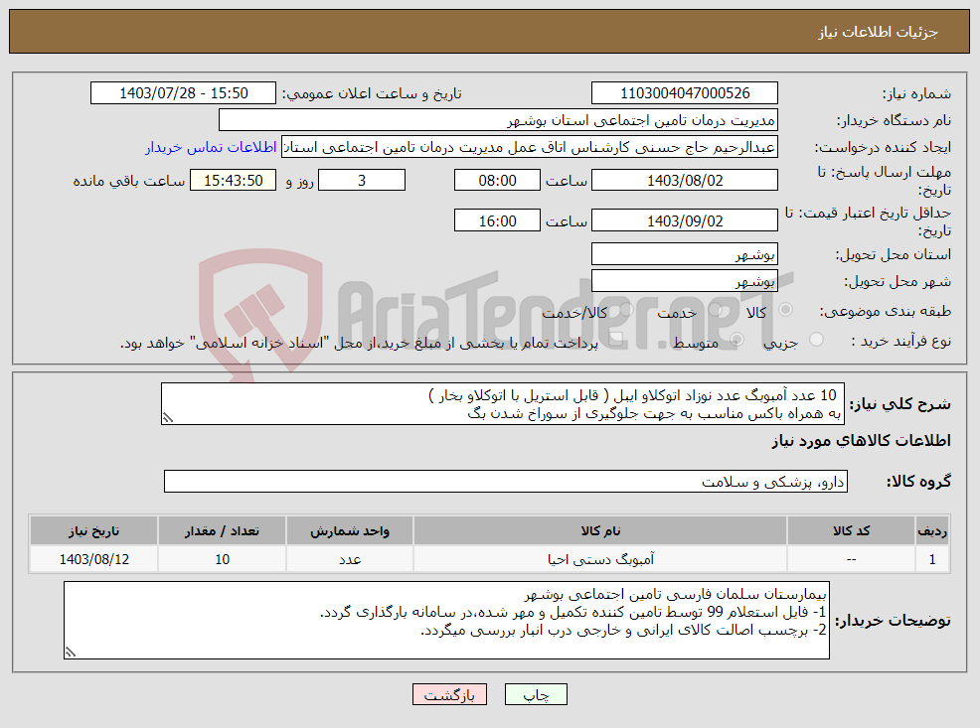Click the remaining days field showing 3
The height and width of the screenshot is (728, 980).
click(362, 181)
